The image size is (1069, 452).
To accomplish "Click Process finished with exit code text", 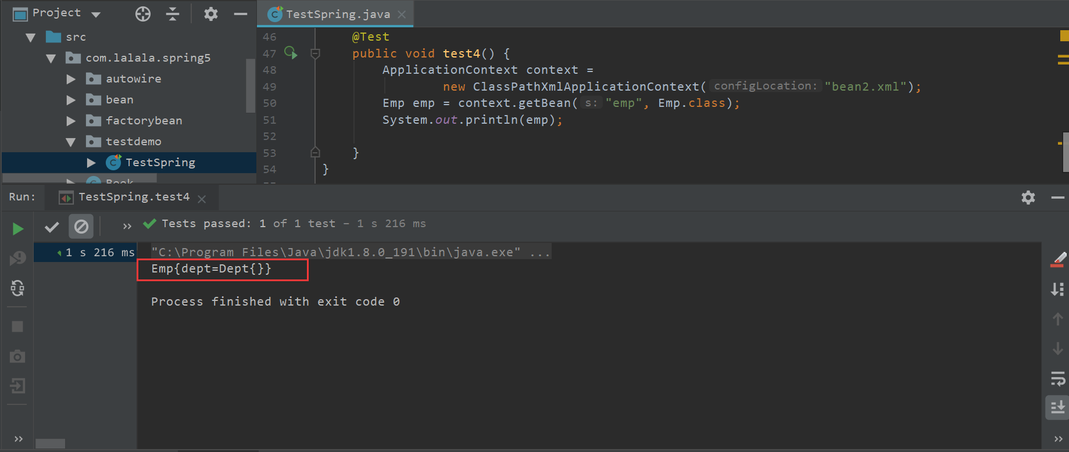I will (275, 302).
